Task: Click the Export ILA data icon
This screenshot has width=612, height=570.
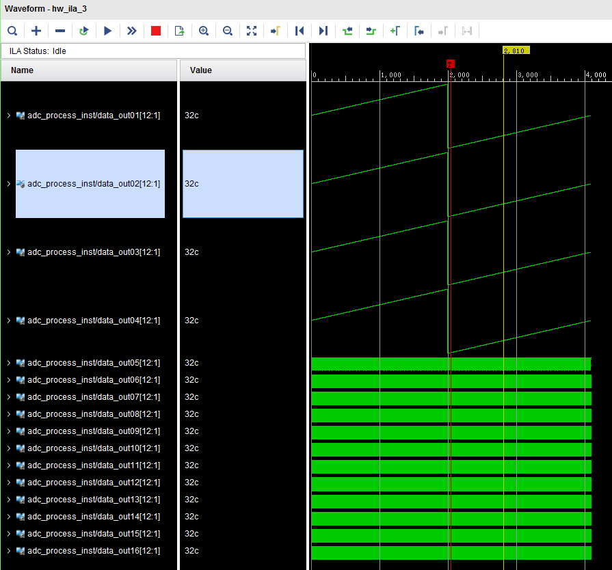Action: (x=180, y=31)
